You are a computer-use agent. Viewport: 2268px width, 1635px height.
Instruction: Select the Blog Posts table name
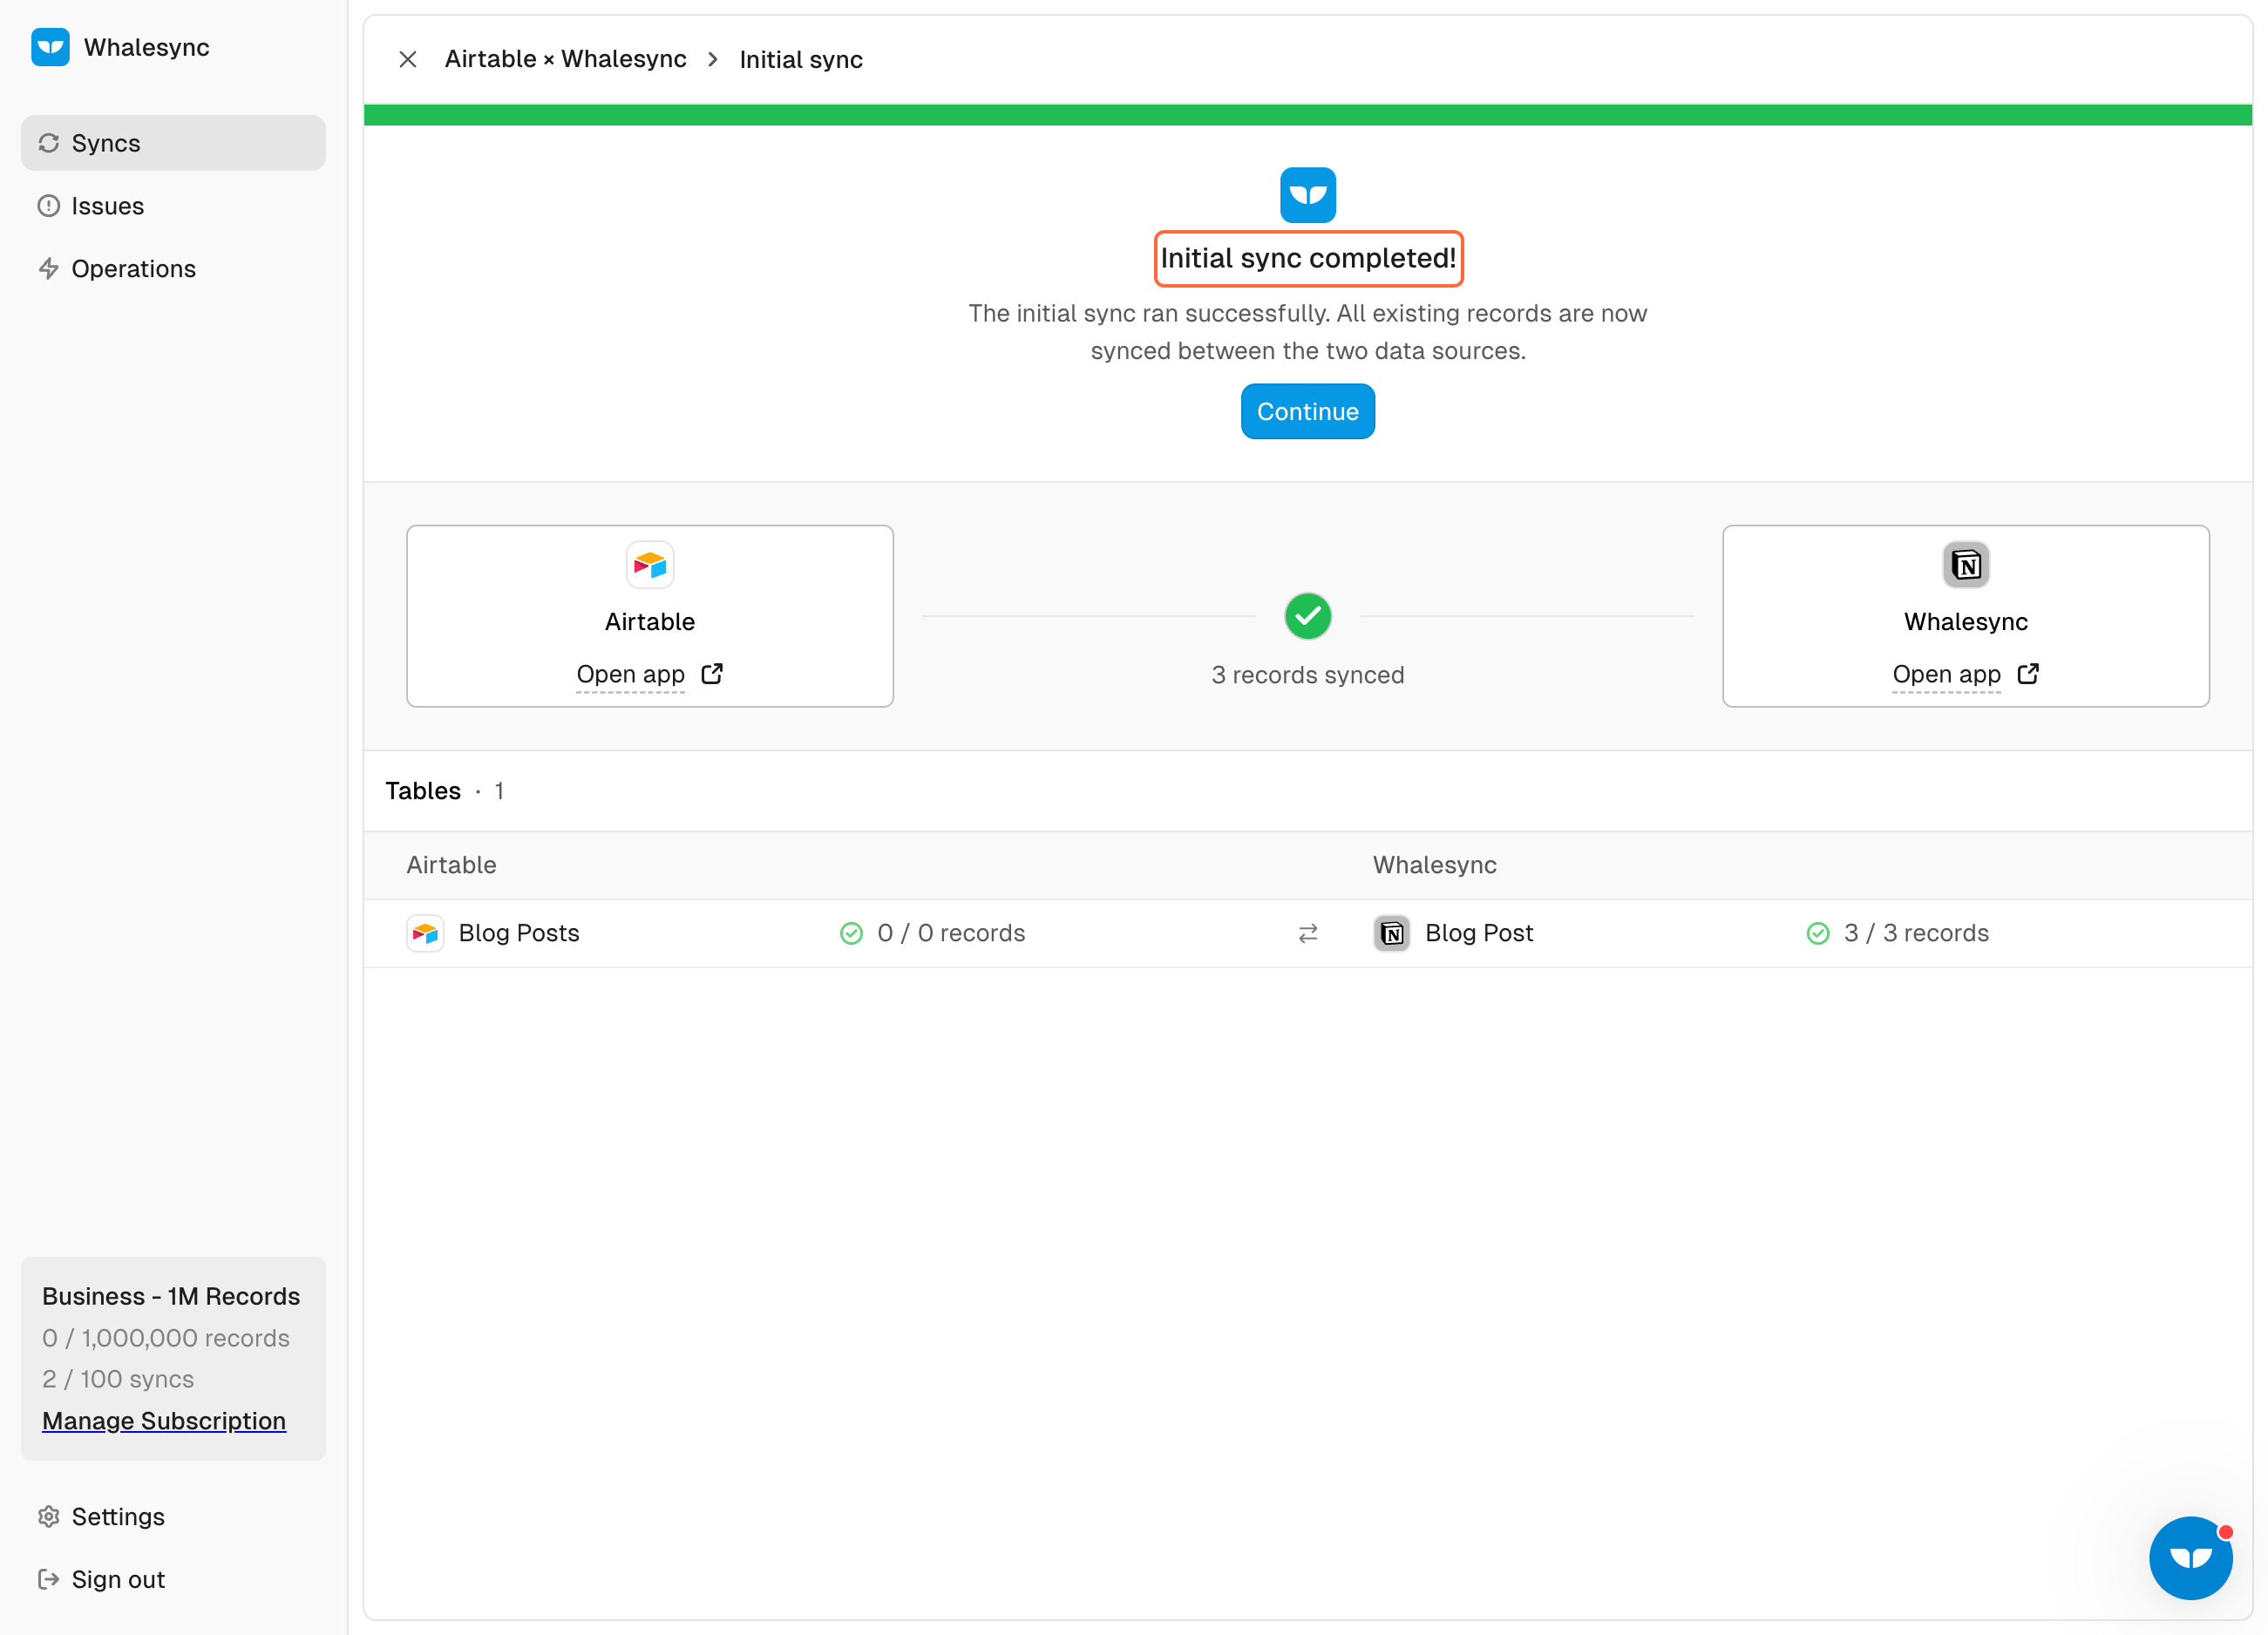[x=519, y=933]
